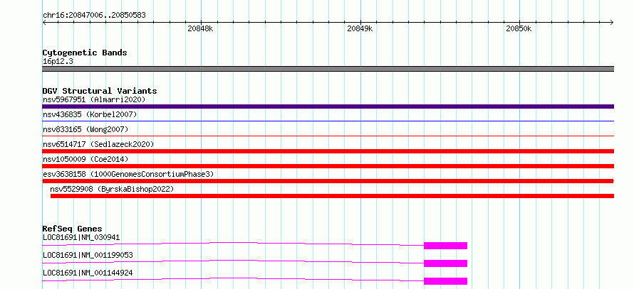Open the nsv5529908 (ByrskaBishop2022) variant label
634x289 pixels.
tap(112, 189)
